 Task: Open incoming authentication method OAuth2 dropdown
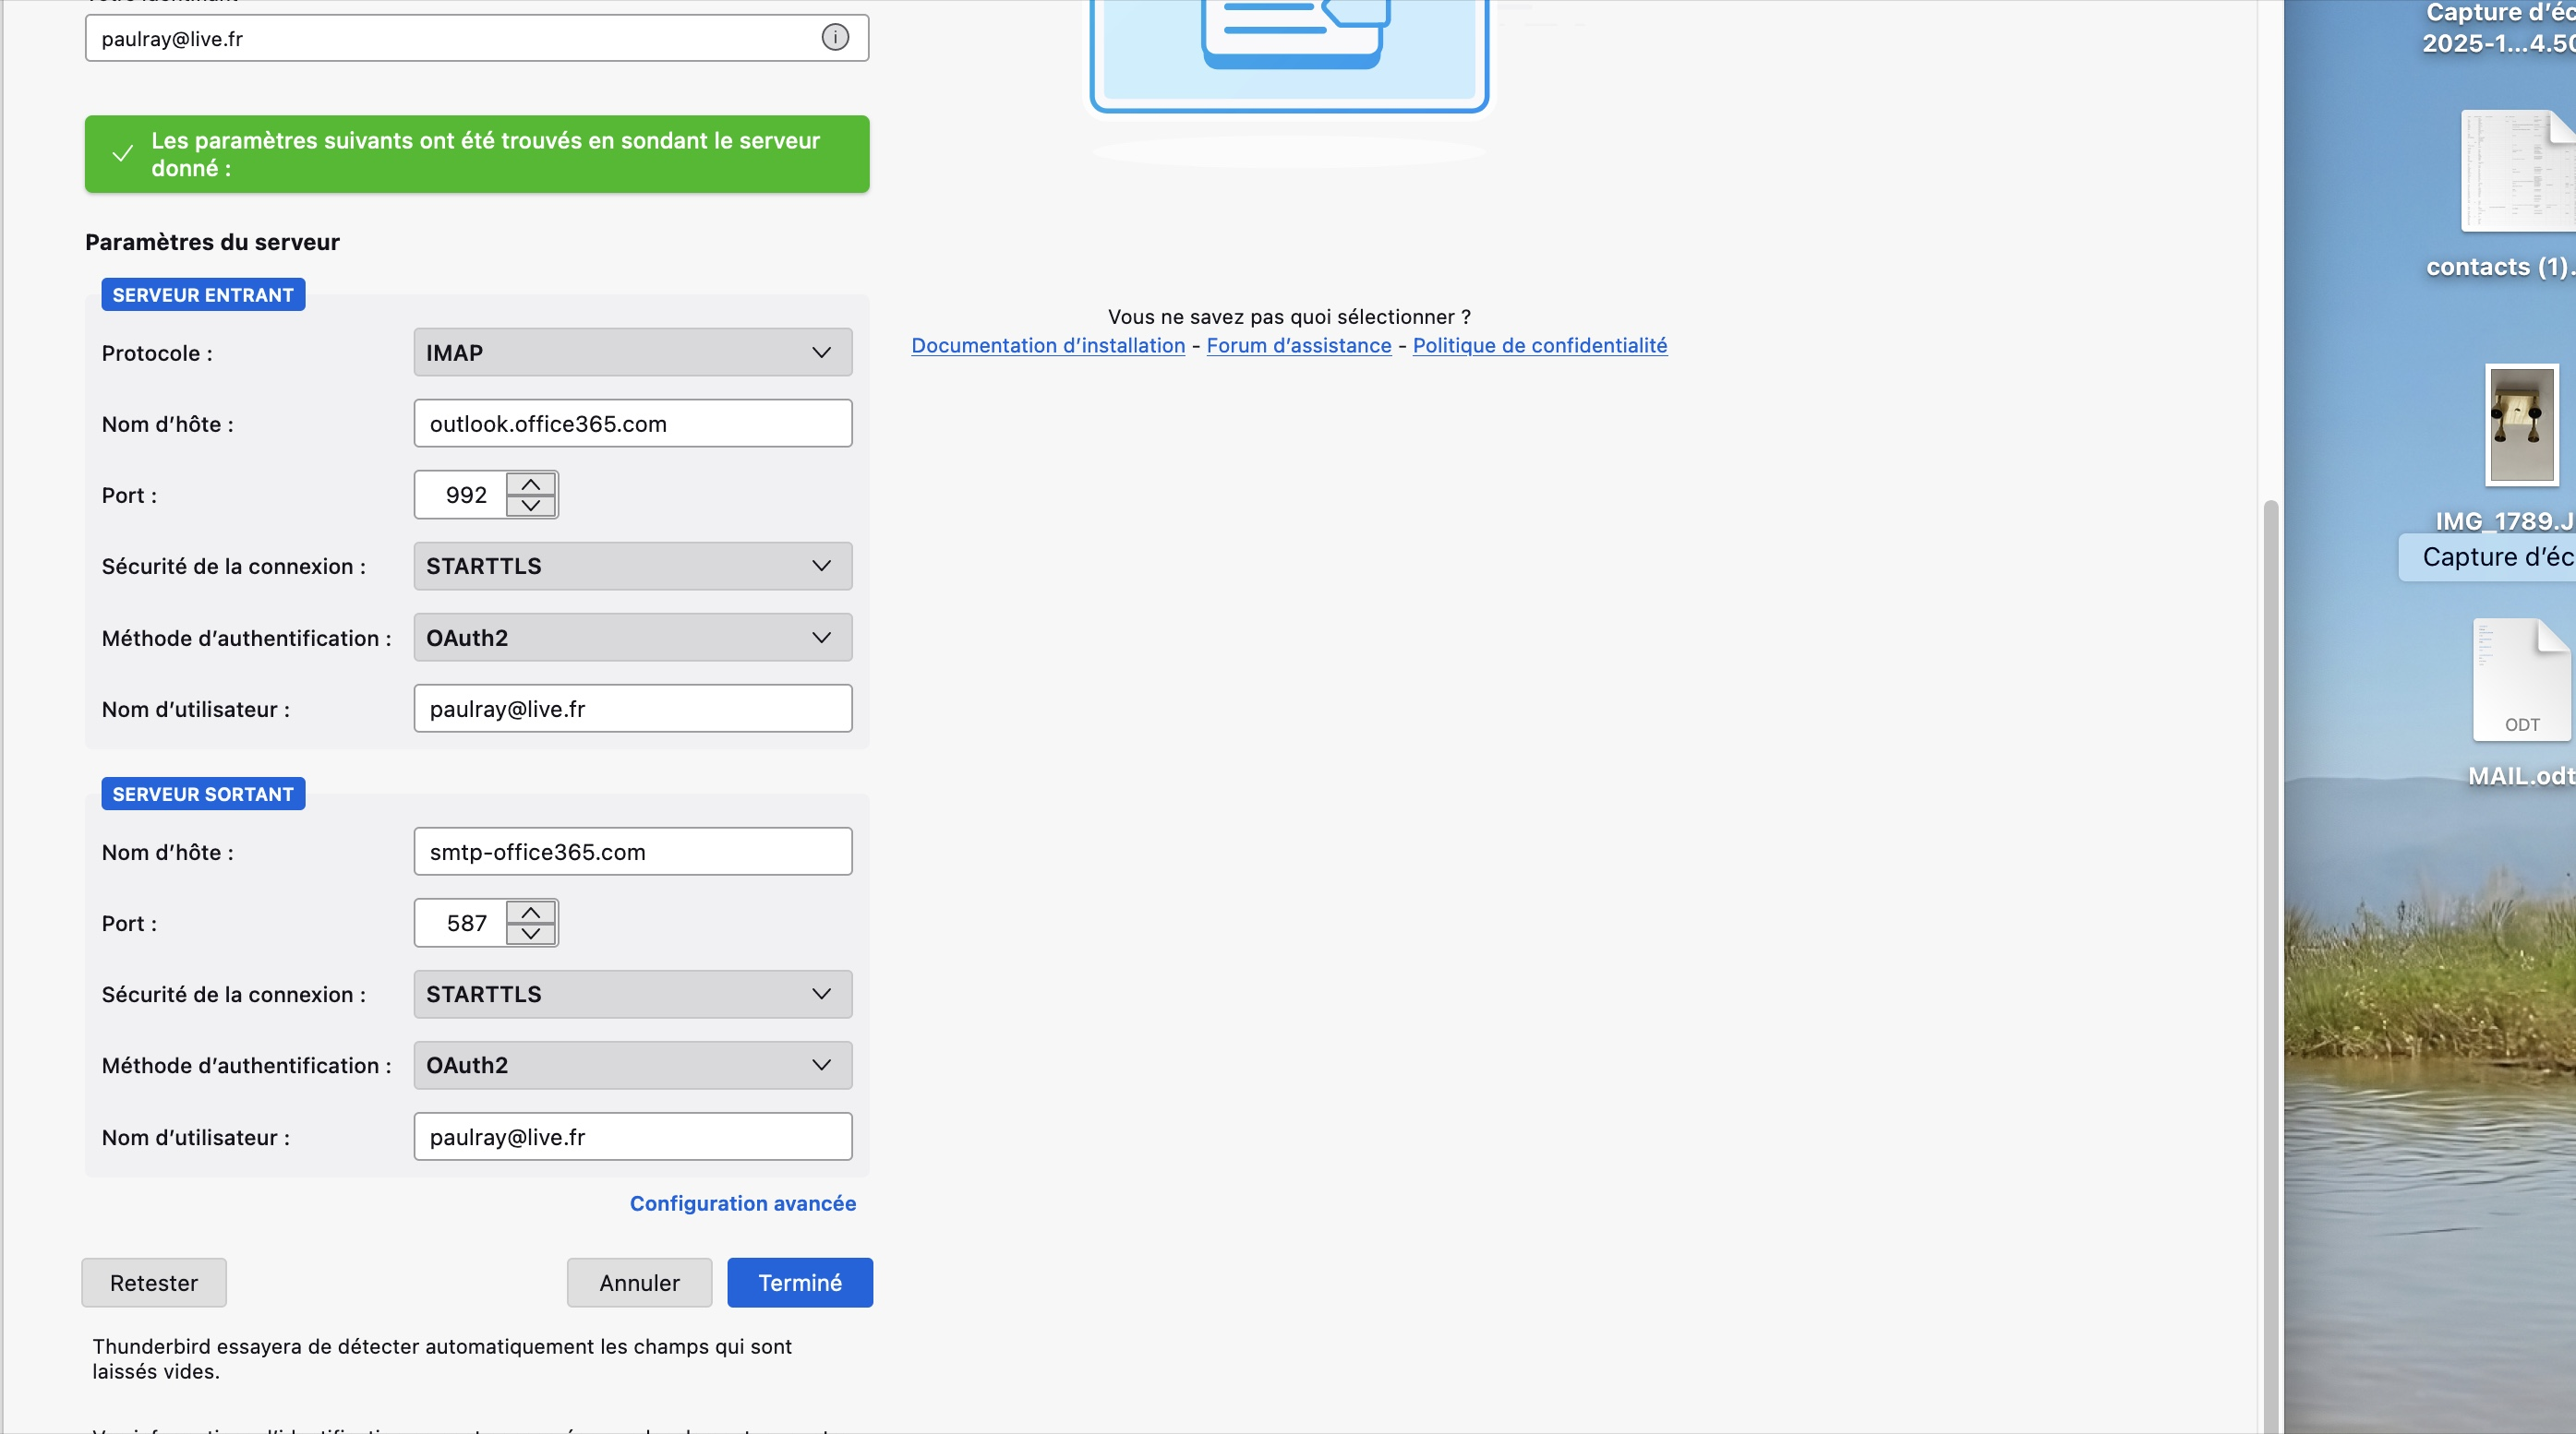coord(632,638)
